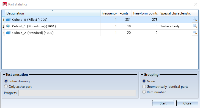Sort by the Frequency column header
This screenshot has height=108, width=200.
[109, 13]
